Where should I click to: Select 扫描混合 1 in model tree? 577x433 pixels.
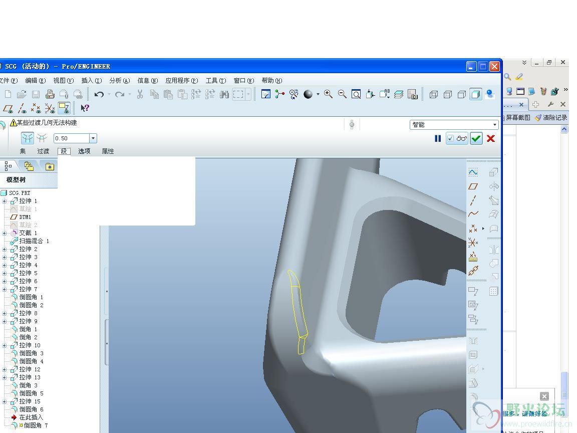pos(34,241)
